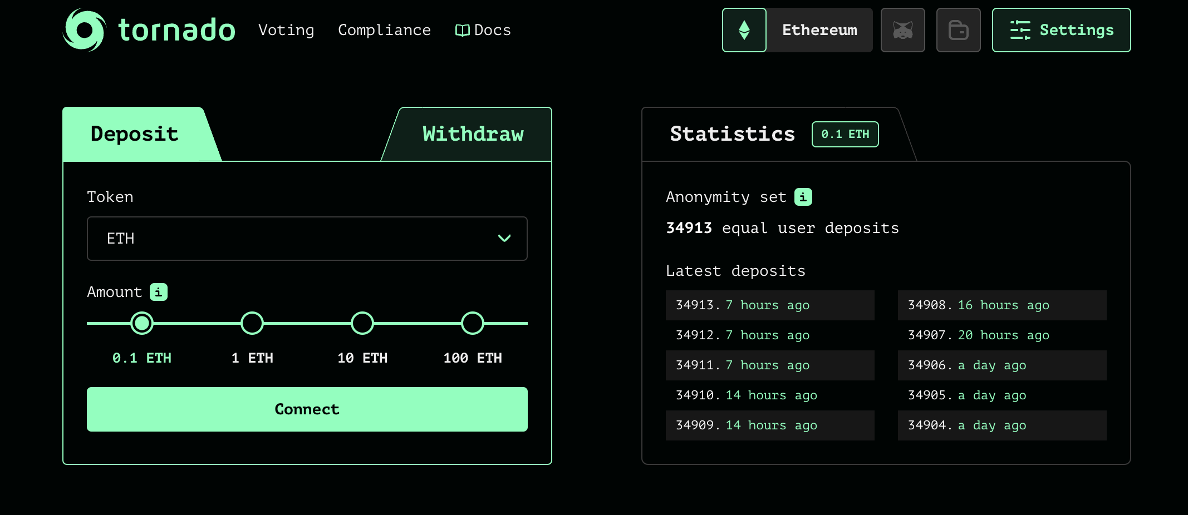Click the '10 ETH' amount label
Screen dimensions: 1188x515
[362, 358]
